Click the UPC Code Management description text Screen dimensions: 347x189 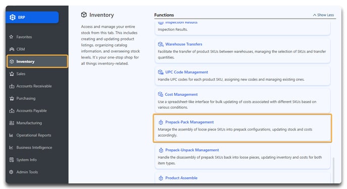pos(231,79)
